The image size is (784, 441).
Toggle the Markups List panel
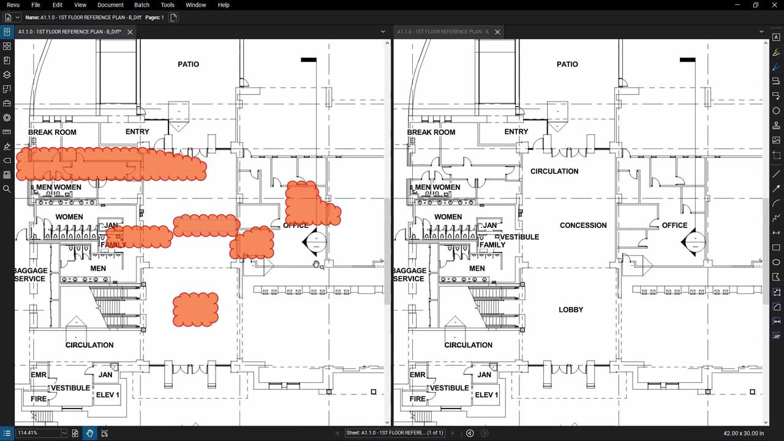6,433
